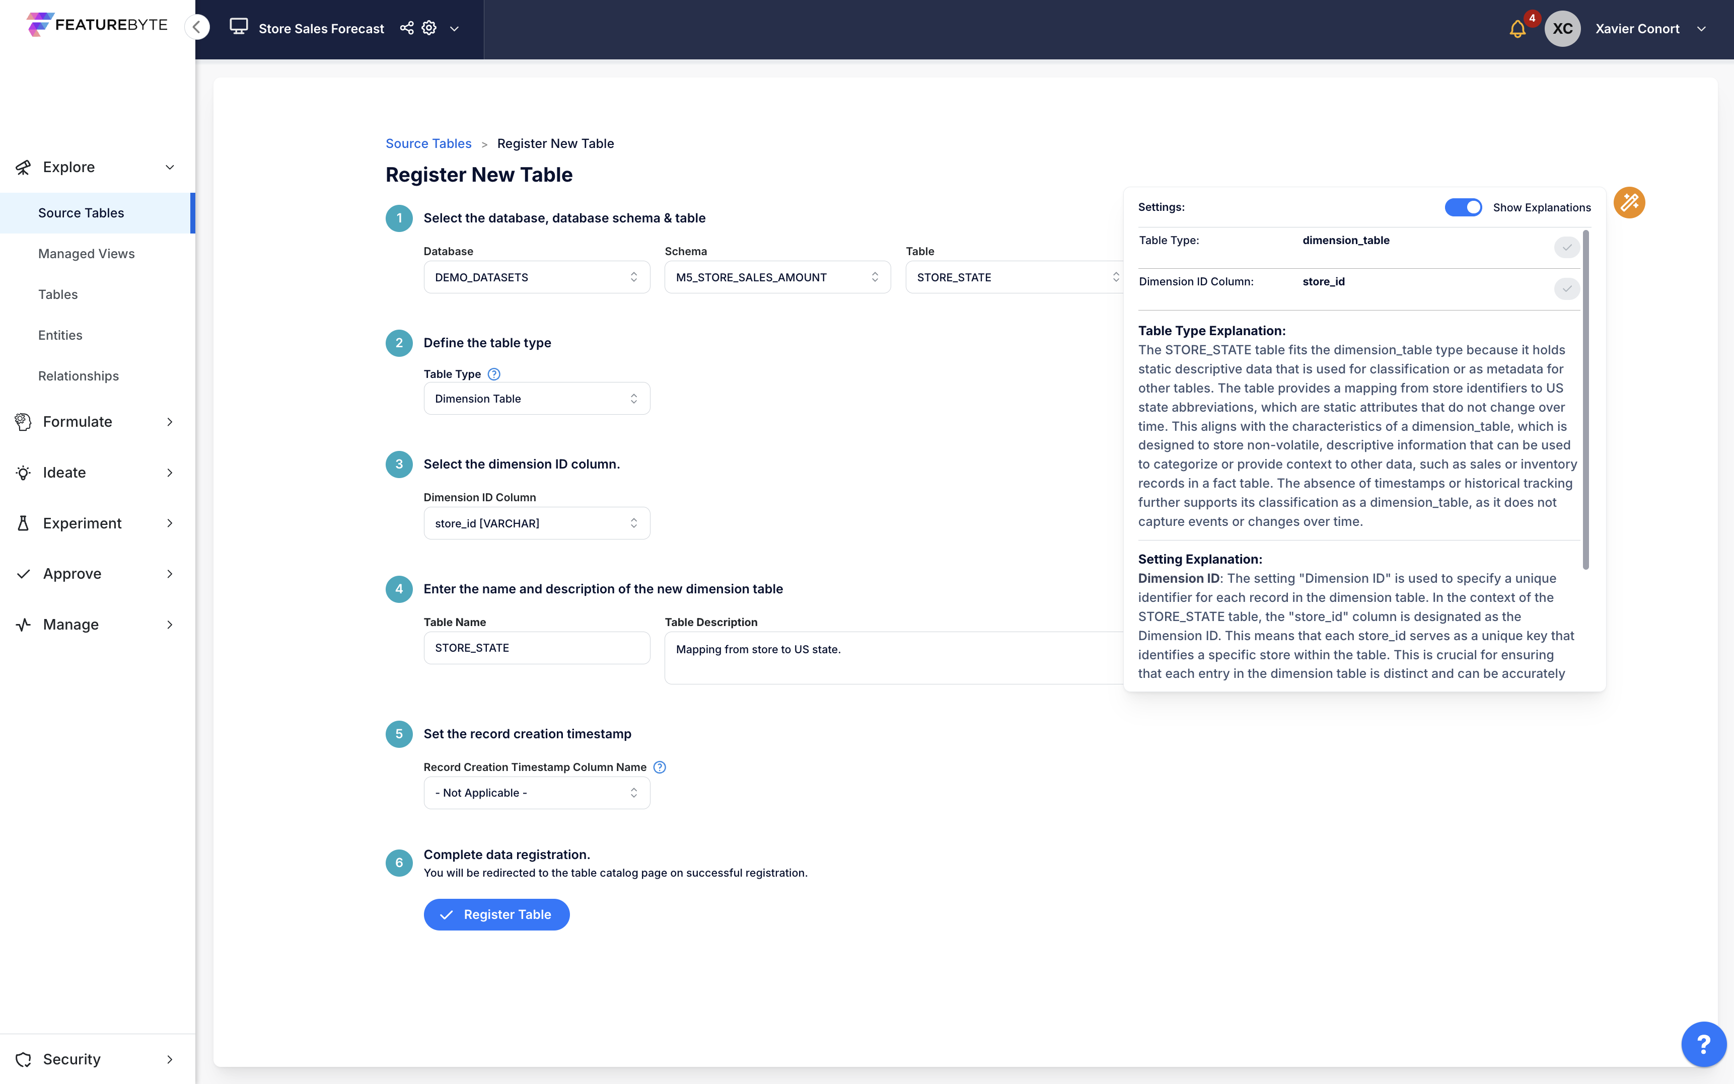Screen dimensions: 1734x1084
Task: Click the share icon beside Store Sales Forecast
Action: (407, 28)
